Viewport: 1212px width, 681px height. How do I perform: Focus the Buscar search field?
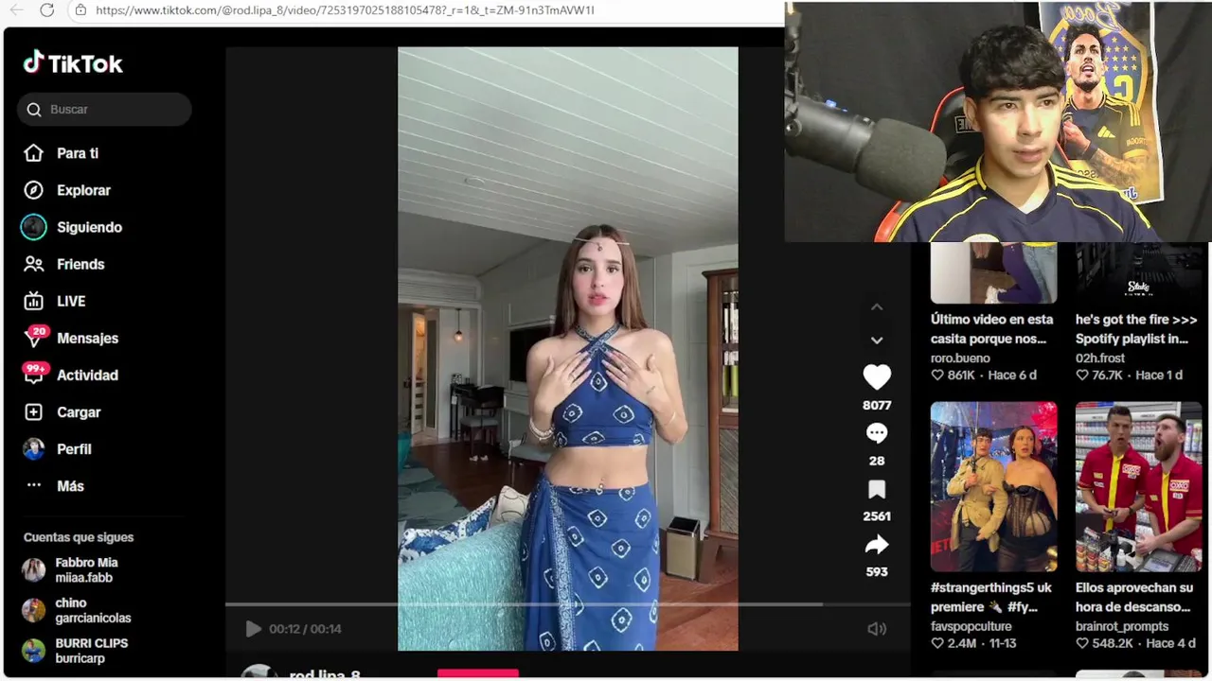(104, 110)
